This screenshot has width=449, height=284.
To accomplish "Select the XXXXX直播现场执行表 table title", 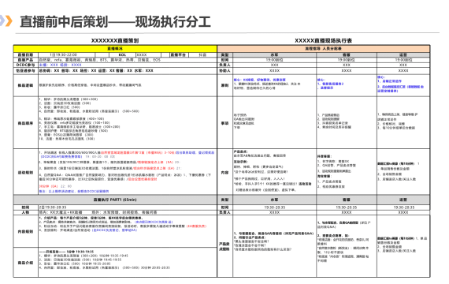I will pos(324,41).
